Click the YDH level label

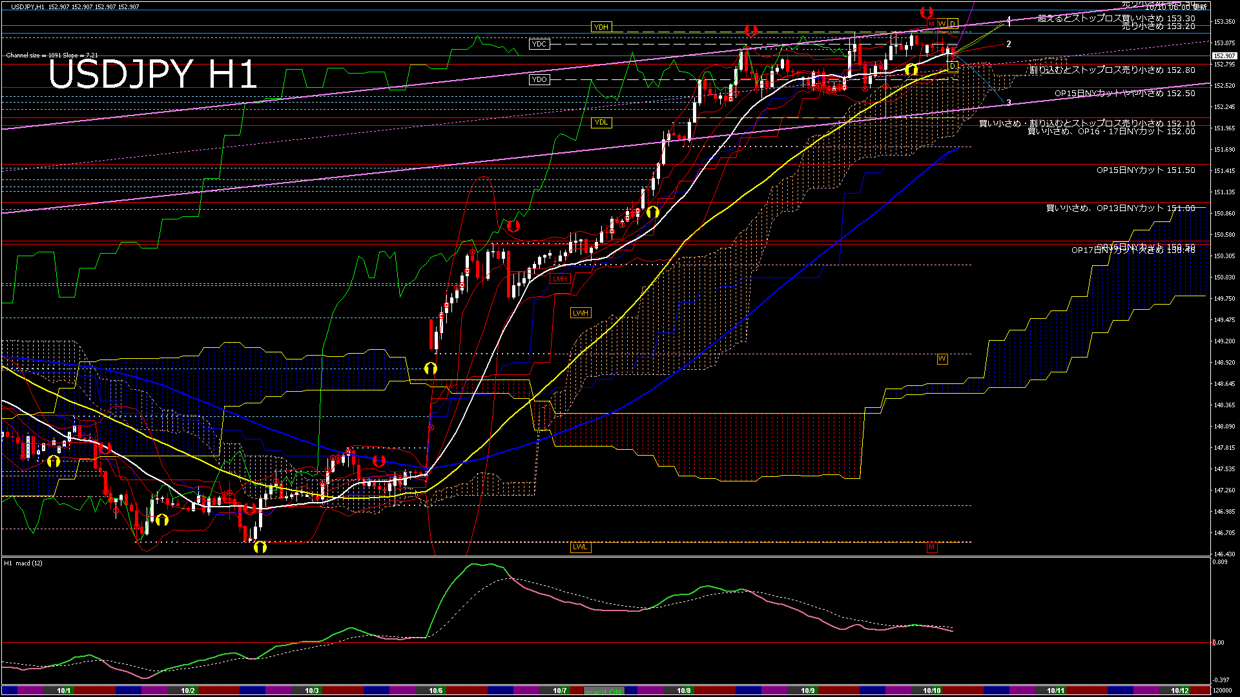click(x=601, y=27)
